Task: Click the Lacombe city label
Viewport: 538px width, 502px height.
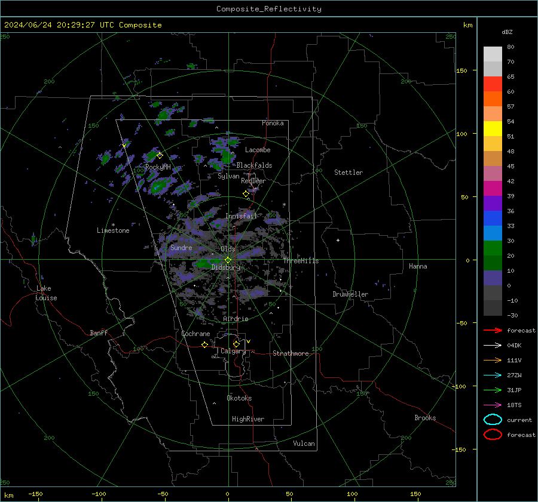Action: (x=258, y=150)
